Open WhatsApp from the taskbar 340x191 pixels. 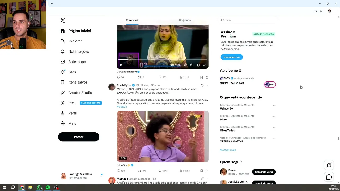click(x=39, y=188)
